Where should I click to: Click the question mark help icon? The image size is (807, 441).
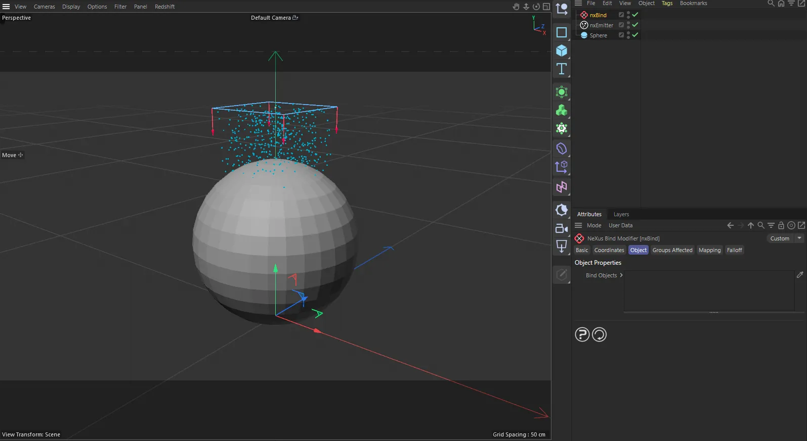(582, 334)
